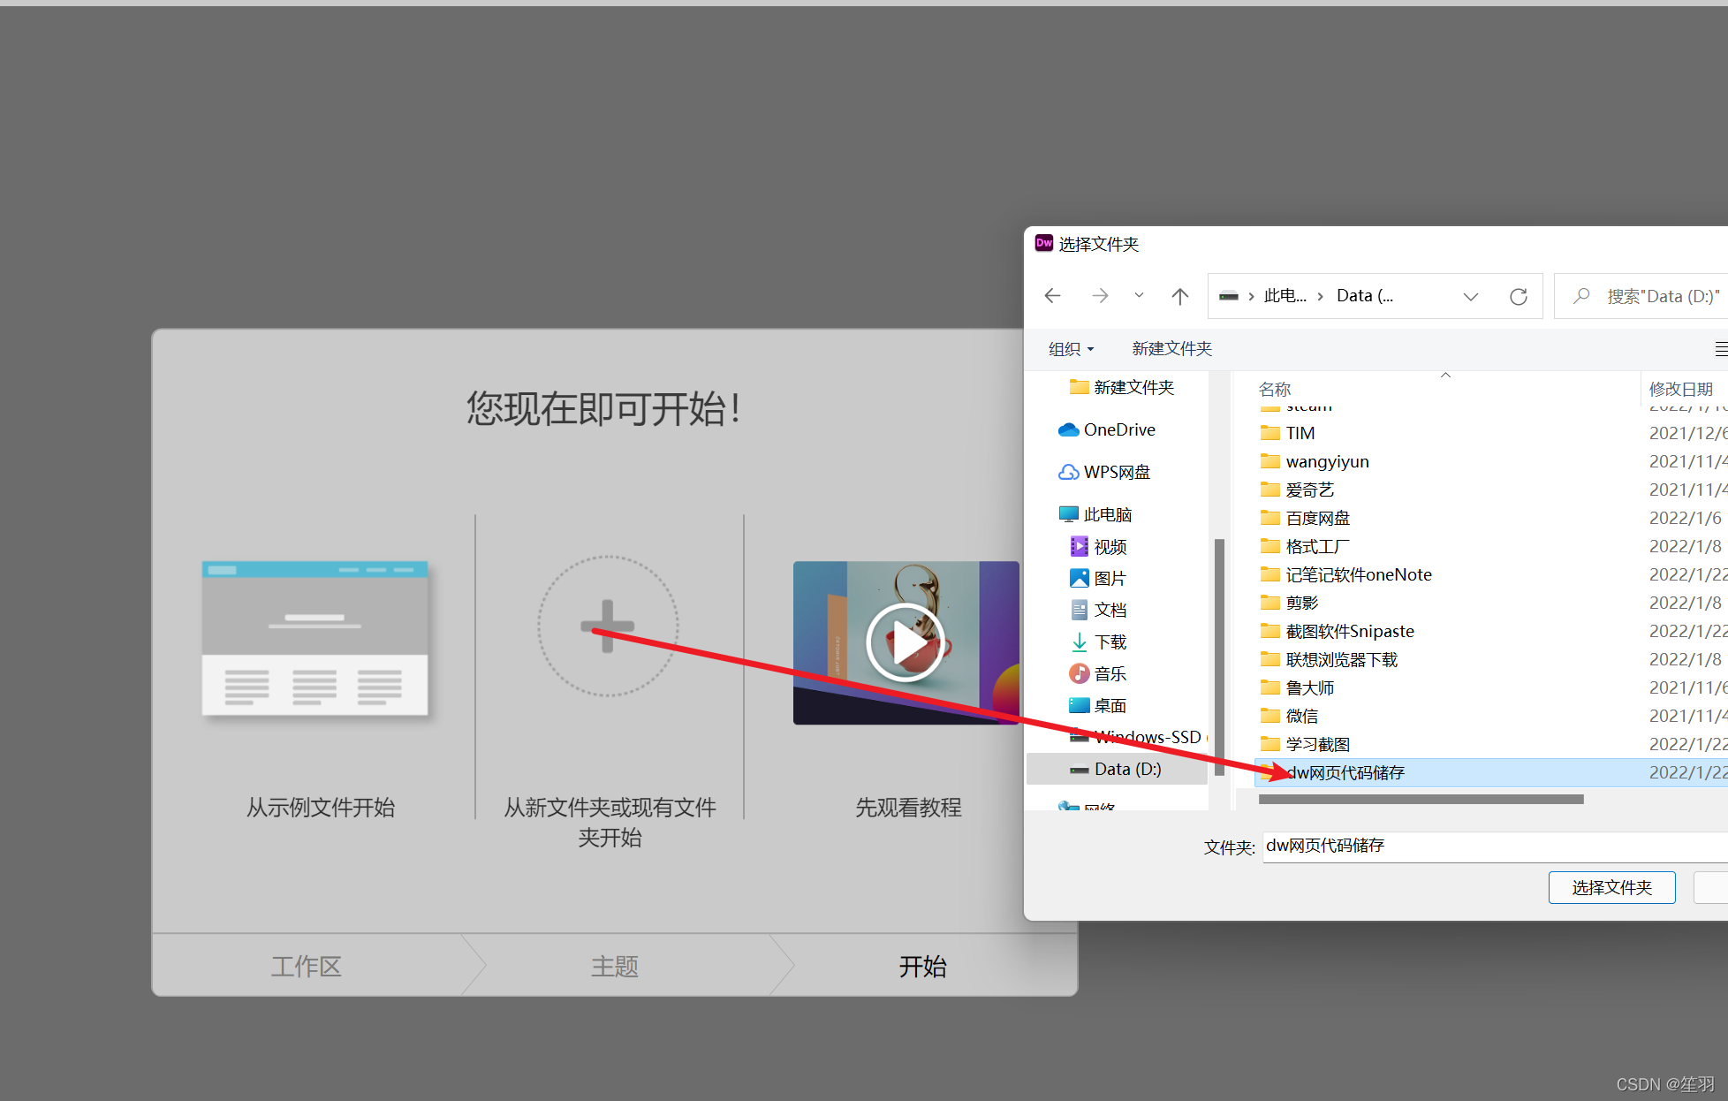
Task: Click the sample file template thumbnail
Action: (x=315, y=638)
